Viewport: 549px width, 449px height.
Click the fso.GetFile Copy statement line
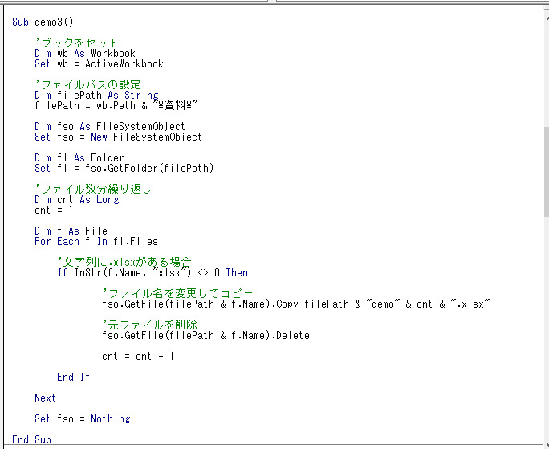pos(296,304)
